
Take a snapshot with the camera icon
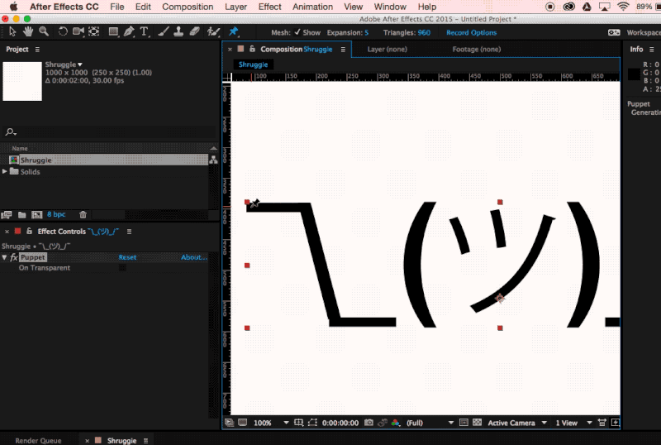click(x=369, y=423)
